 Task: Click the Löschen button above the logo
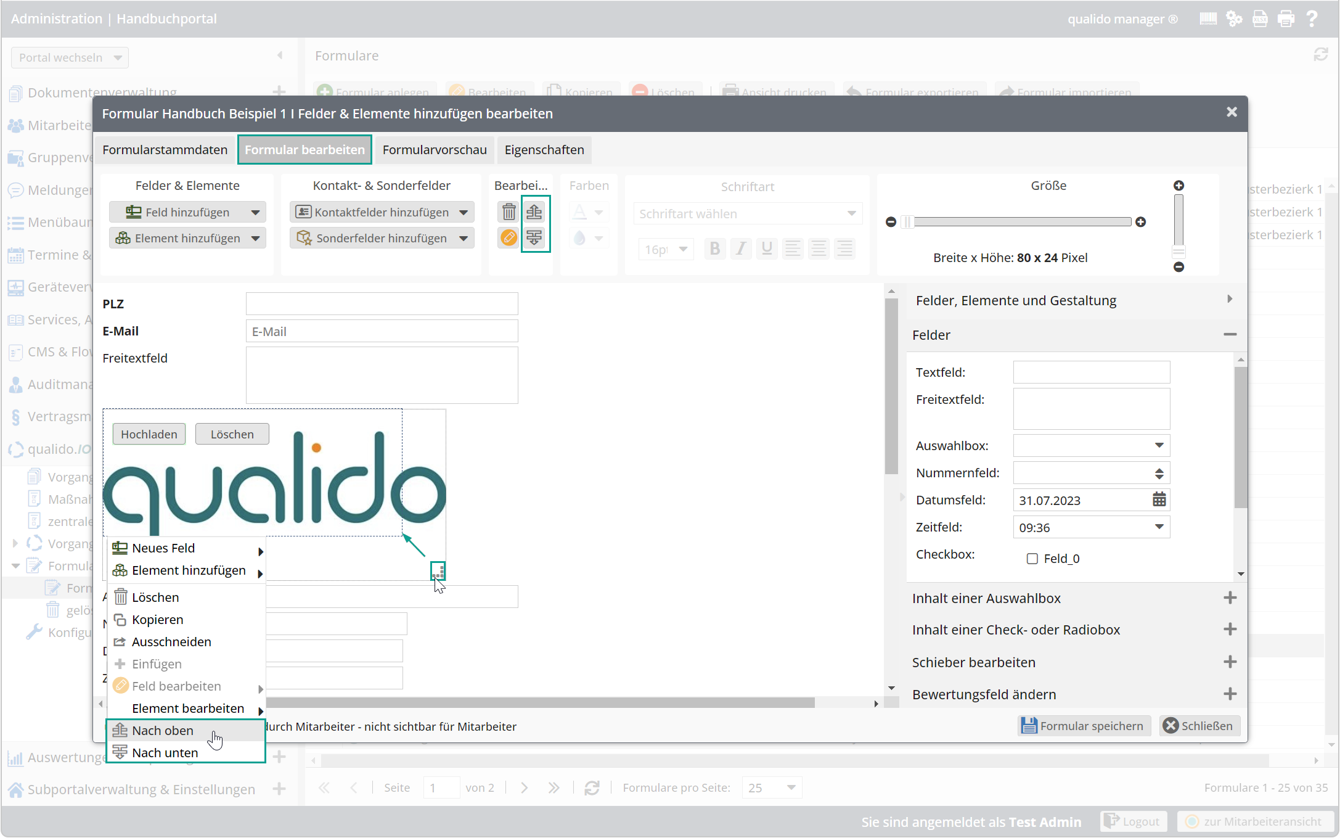coord(232,434)
